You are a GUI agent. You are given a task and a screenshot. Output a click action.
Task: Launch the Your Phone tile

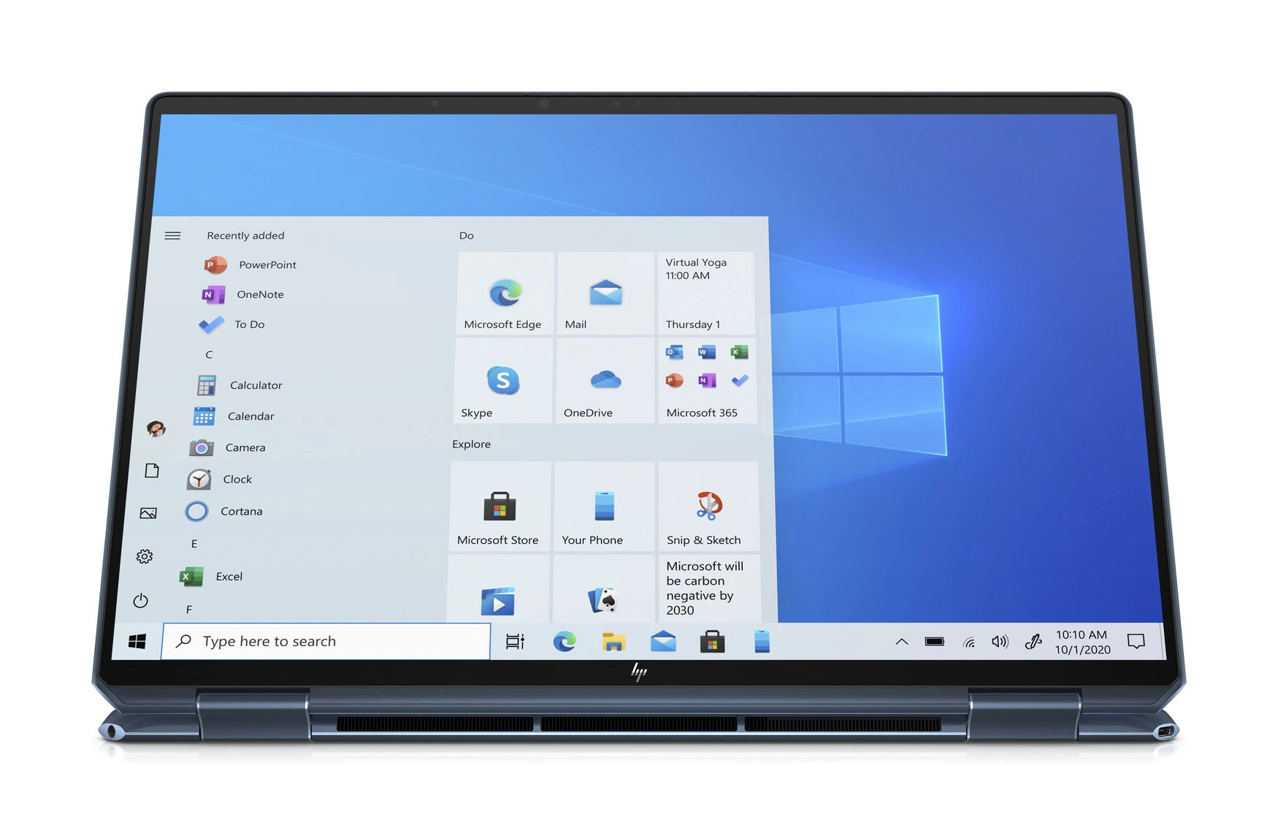coord(604,507)
